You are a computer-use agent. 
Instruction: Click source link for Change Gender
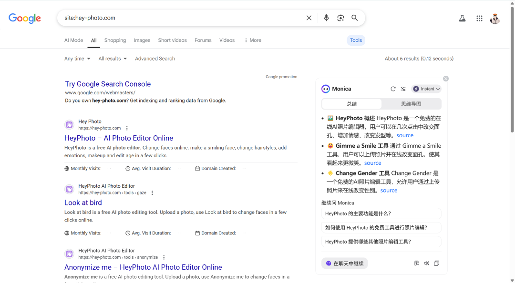coord(389,191)
